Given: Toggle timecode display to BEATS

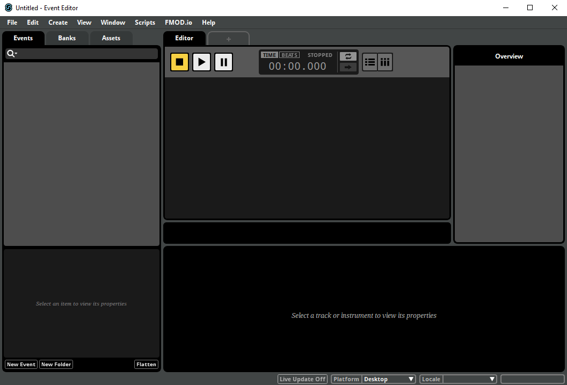Looking at the screenshot, I should (290, 55).
